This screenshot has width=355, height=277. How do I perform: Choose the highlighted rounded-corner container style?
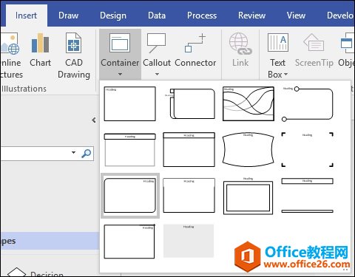pyautogui.click(x=130, y=196)
